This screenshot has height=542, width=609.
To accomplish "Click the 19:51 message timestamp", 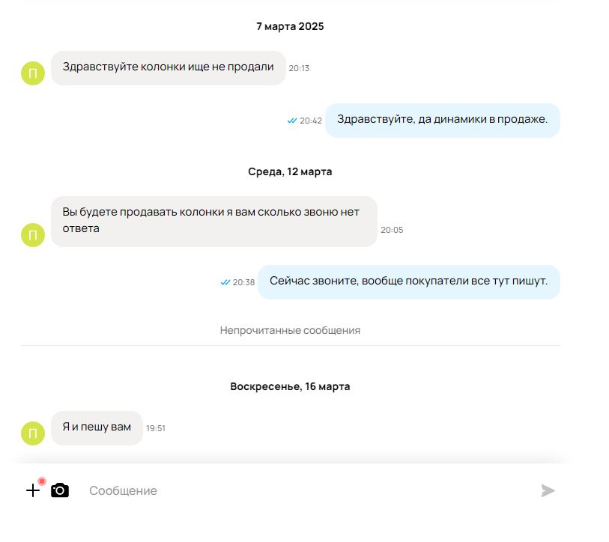I will 156,428.
